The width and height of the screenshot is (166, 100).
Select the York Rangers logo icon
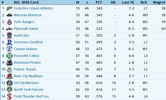[x=10, y=22]
